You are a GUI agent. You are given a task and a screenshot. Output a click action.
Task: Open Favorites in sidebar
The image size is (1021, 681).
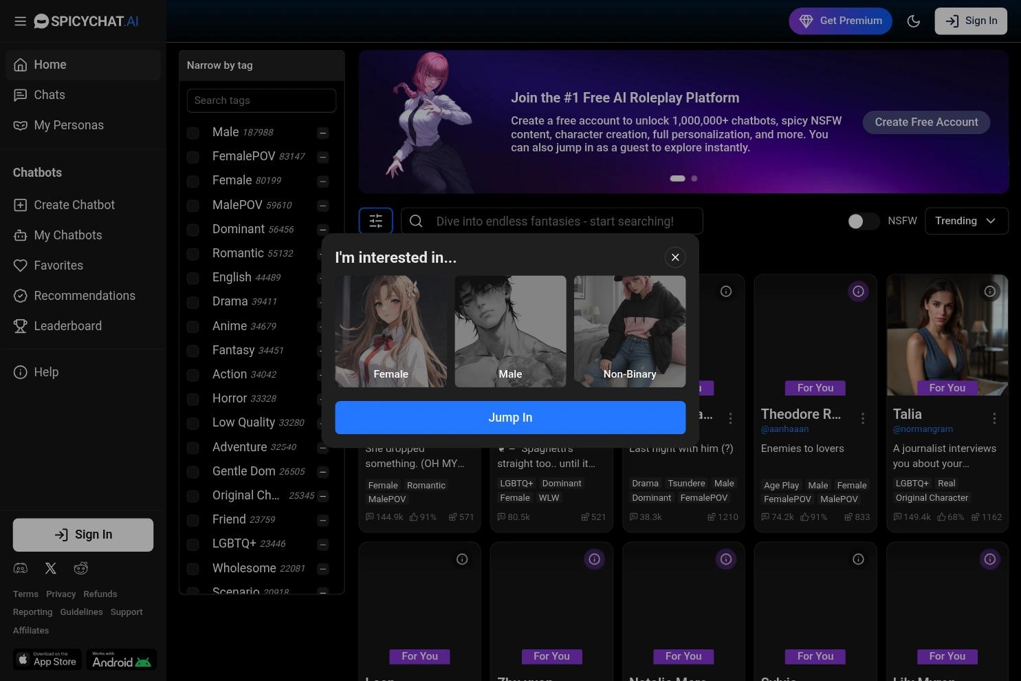tap(83, 266)
